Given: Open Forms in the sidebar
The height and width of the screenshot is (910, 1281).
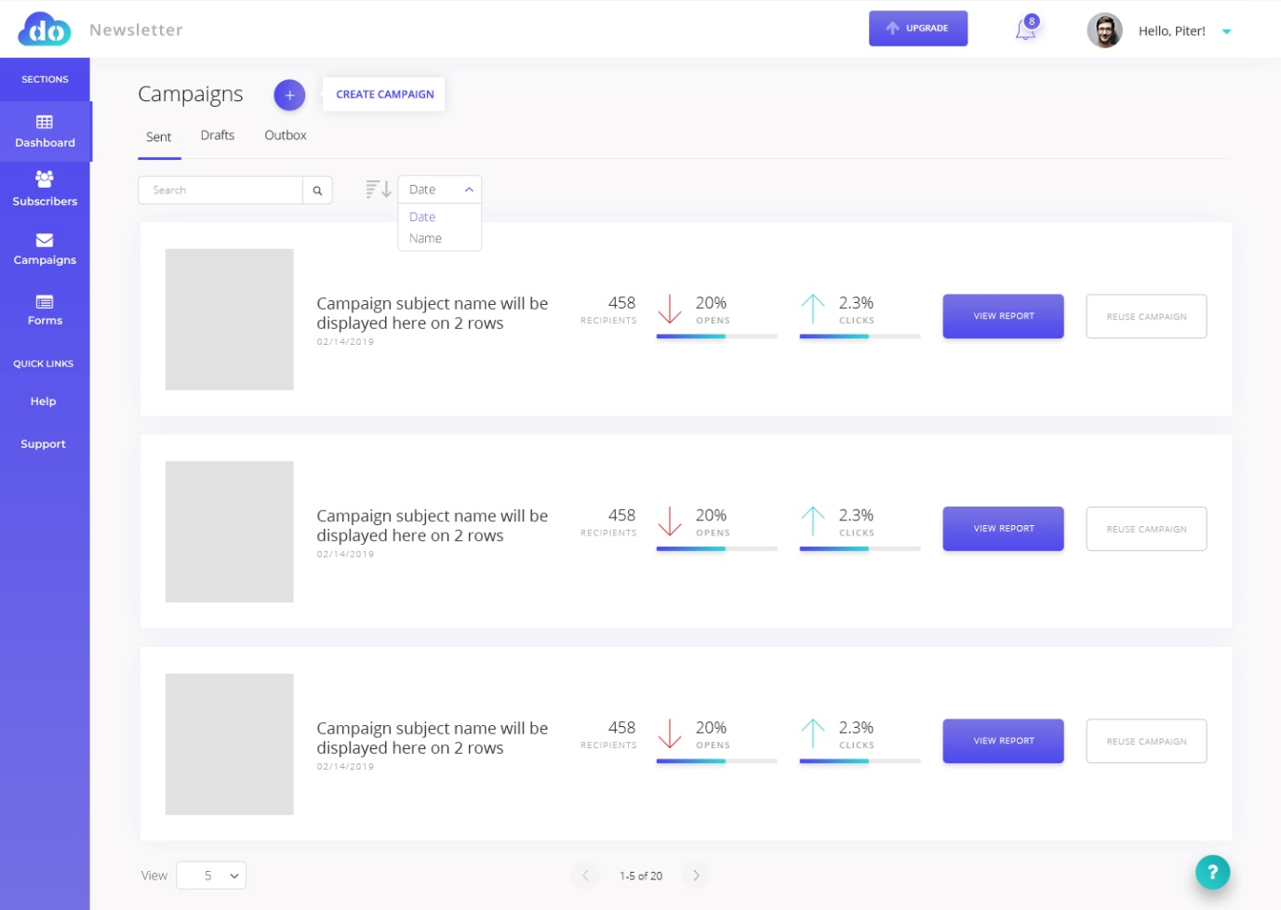Looking at the screenshot, I should [45, 310].
